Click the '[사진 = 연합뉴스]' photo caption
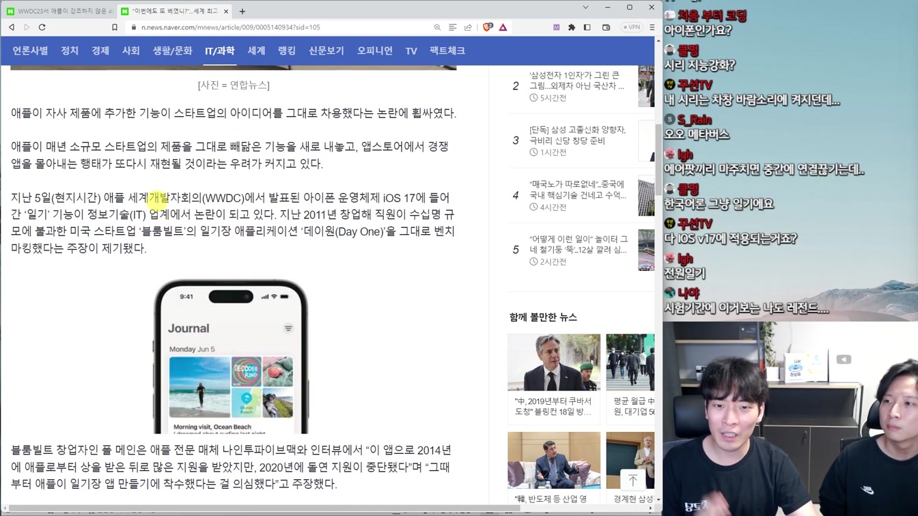 pyautogui.click(x=234, y=85)
